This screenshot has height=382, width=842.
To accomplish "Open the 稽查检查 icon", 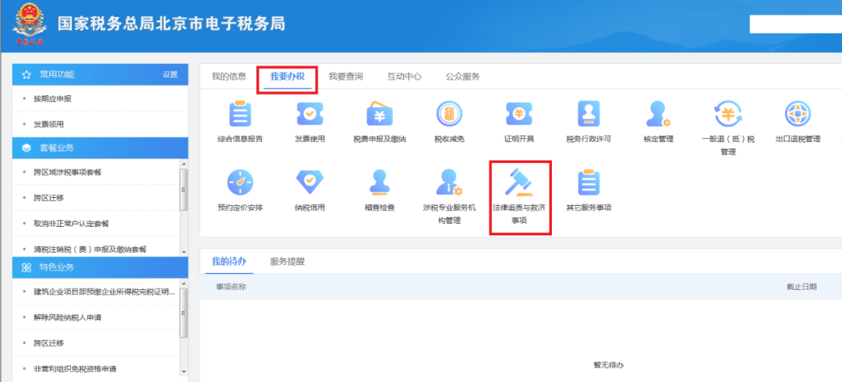I will 380,182.
